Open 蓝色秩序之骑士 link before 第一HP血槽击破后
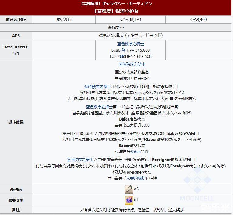Viewport: 233px width, 215px height. [99, 107]
